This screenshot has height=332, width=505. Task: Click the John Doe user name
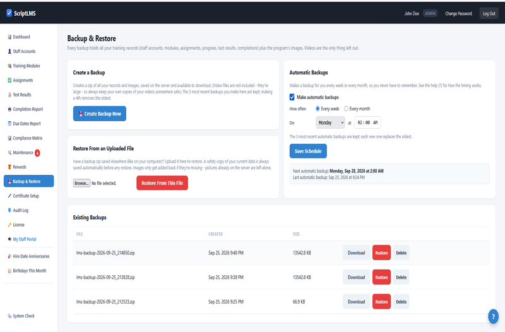pos(412,13)
